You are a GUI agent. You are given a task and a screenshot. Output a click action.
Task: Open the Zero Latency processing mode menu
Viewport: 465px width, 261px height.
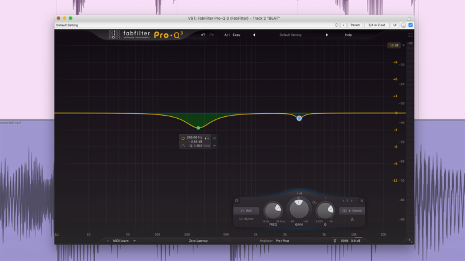tap(198, 241)
